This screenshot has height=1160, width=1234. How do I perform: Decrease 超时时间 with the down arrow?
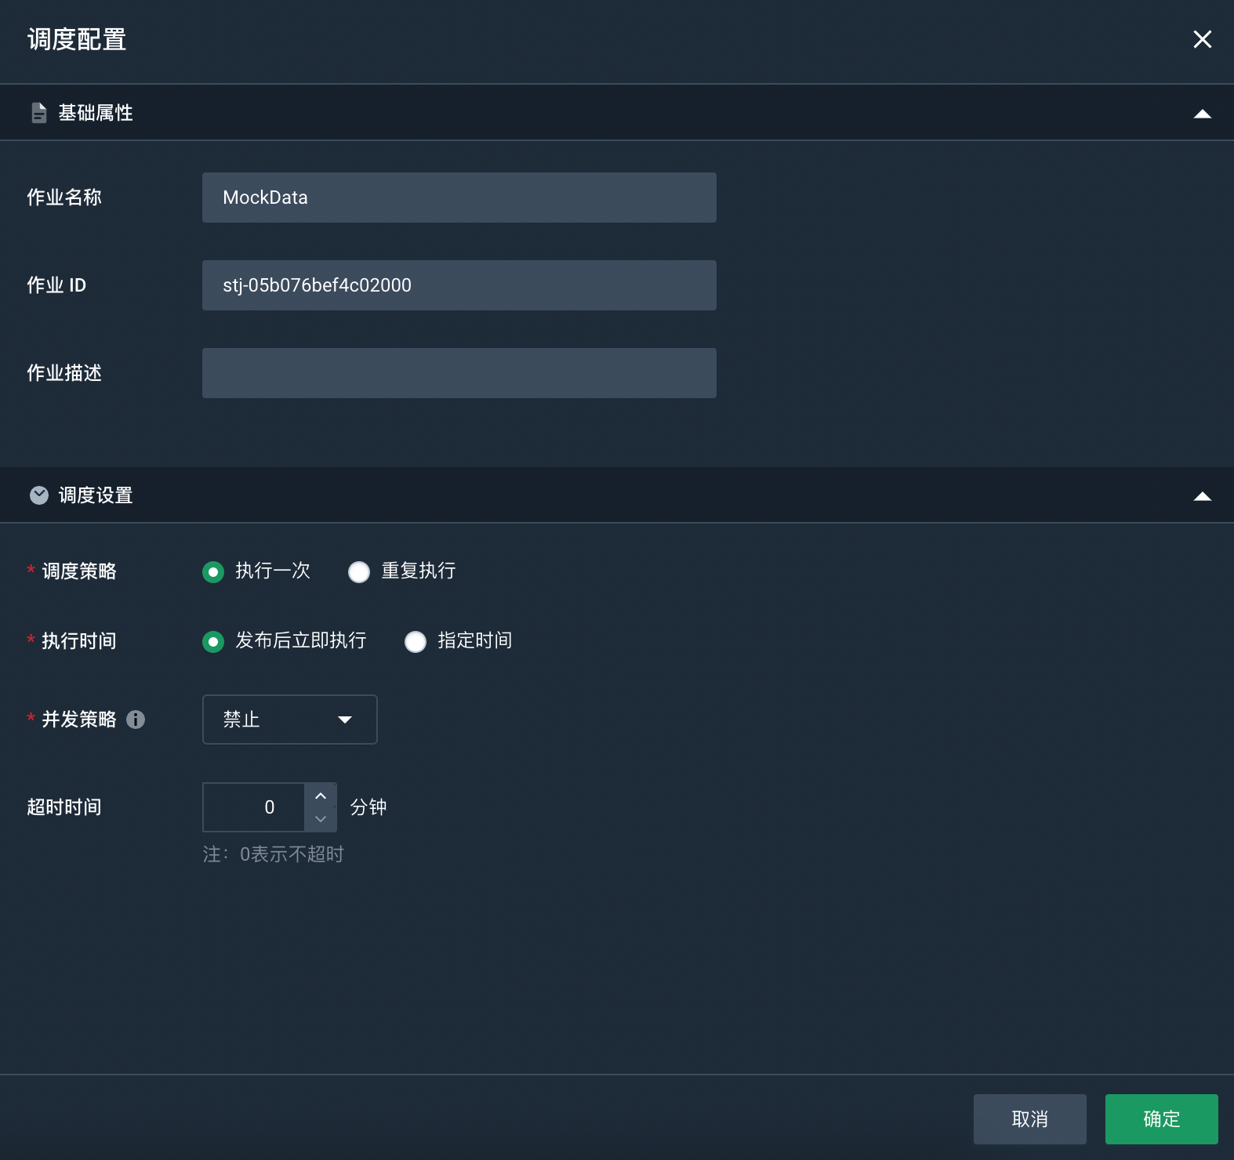[321, 819]
